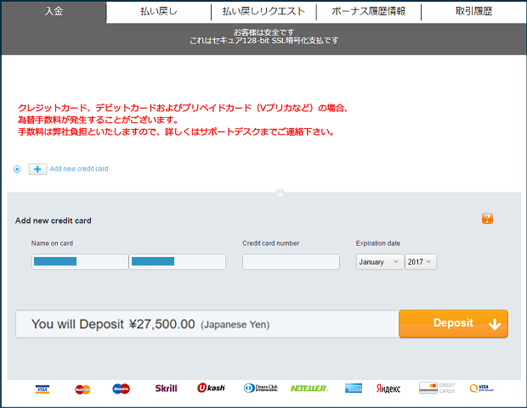Choose the Neteller payment logo

(x=309, y=388)
